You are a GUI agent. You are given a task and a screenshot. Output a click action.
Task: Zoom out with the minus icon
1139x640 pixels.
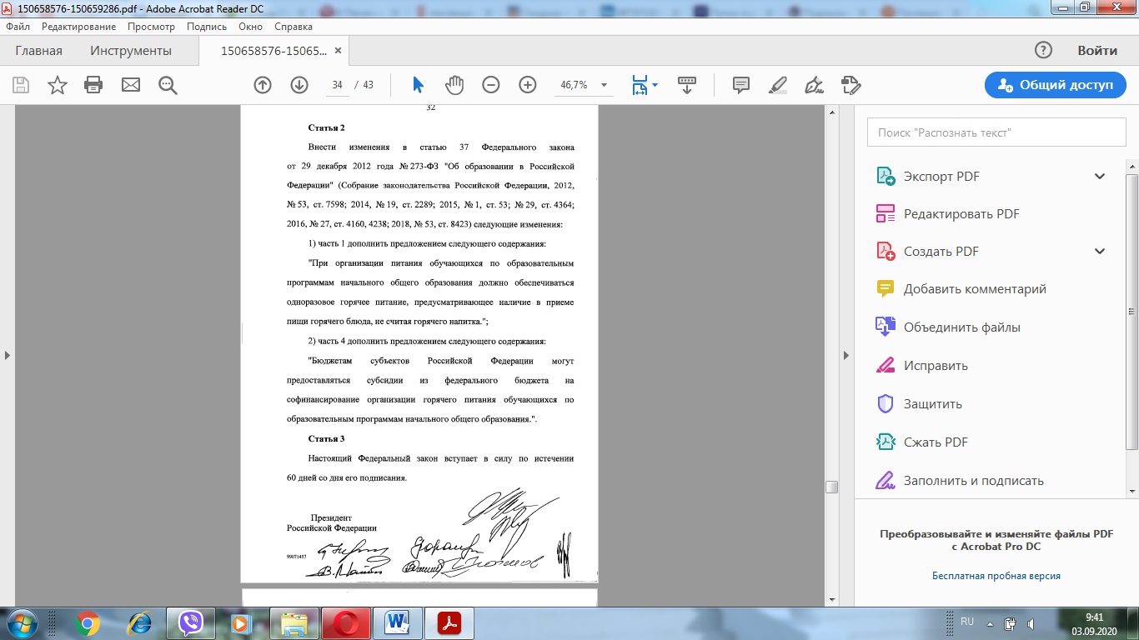click(491, 85)
